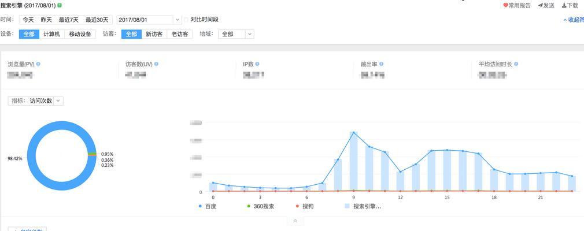The width and height of the screenshot is (584, 231).
Task: Click the green badge next to 搜索引擎 title
Action: coord(60,6)
